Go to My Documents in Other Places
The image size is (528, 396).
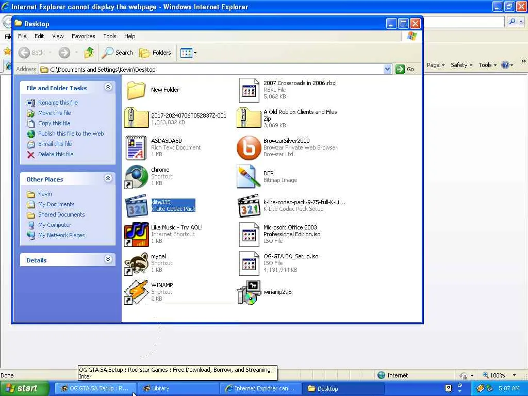[56, 204]
